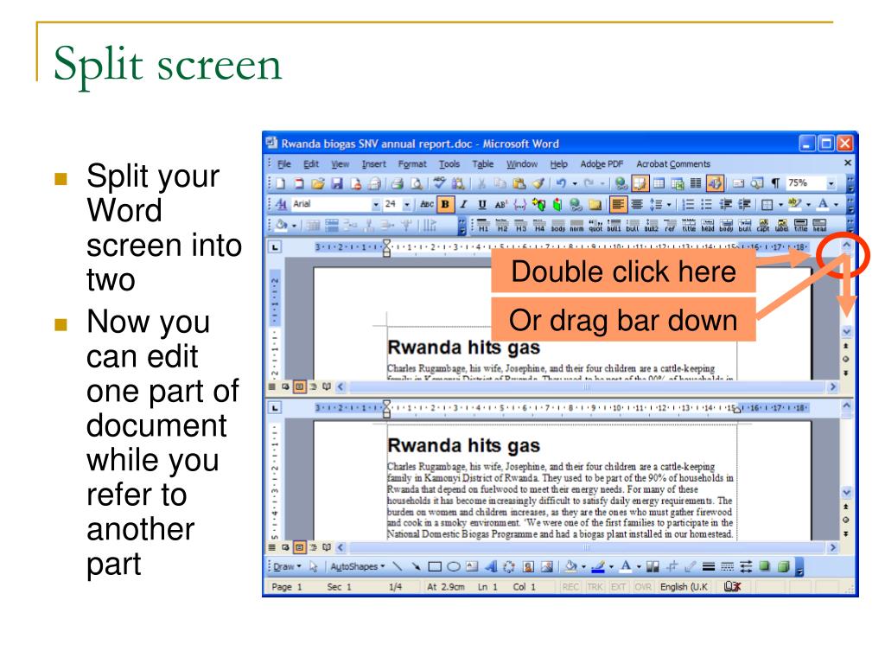
Task: Click the Columns icon
Action: tap(696, 183)
